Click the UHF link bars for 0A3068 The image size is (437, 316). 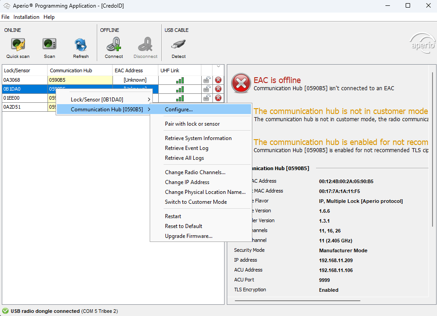[180, 80]
